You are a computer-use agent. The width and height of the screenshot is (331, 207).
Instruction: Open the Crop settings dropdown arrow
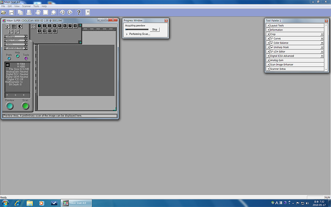(x=322, y=34)
